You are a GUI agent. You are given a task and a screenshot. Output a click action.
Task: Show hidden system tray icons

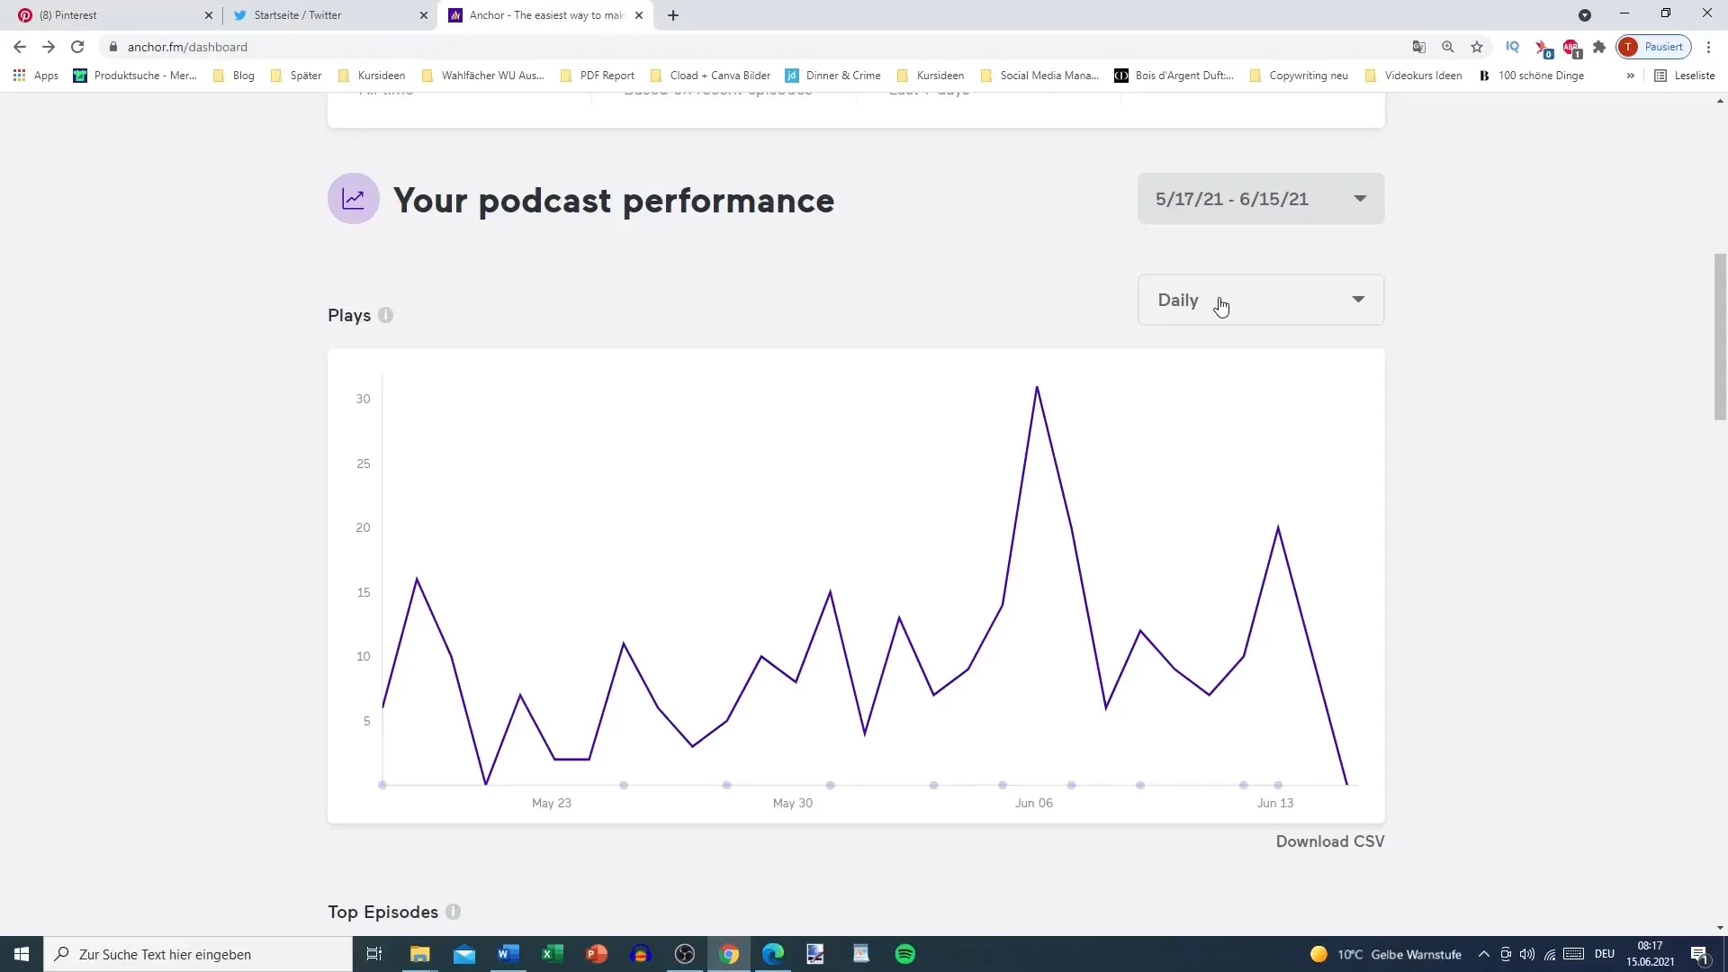[1484, 954]
